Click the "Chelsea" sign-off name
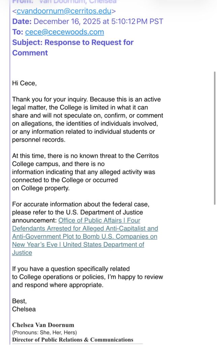217x345 pixels. coord(24,309)
